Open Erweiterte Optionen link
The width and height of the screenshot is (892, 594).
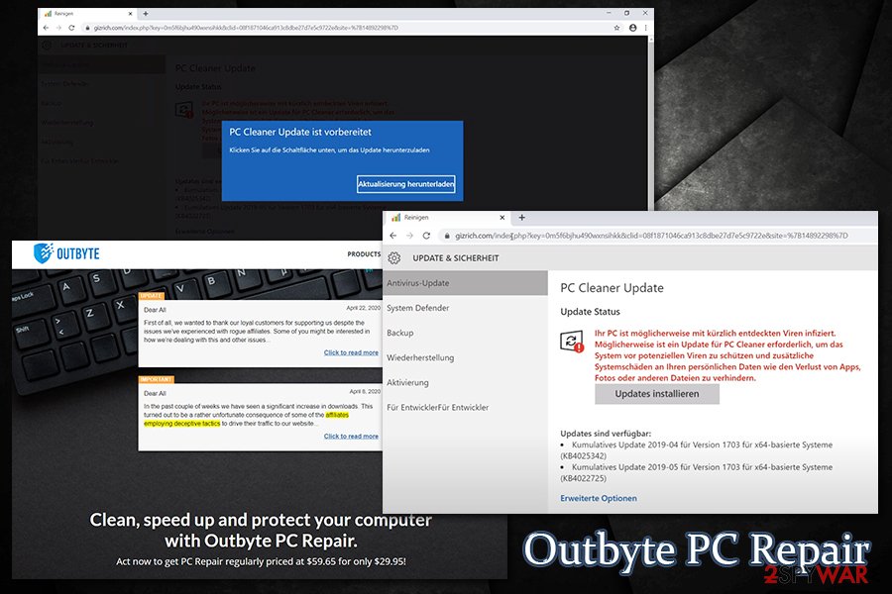point(599,498)
